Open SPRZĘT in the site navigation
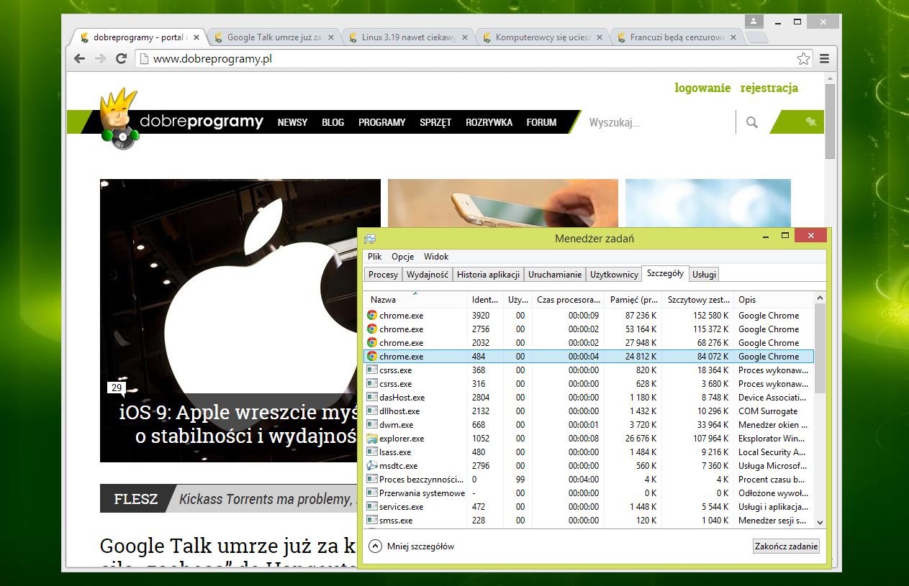This screenshot has width=909, height=586. point(435,122)
